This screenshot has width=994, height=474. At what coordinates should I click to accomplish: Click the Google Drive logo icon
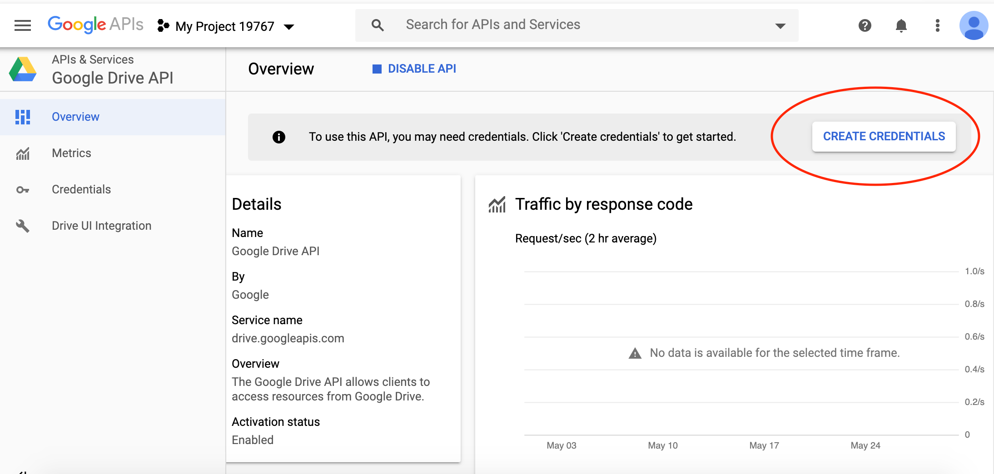23,69
